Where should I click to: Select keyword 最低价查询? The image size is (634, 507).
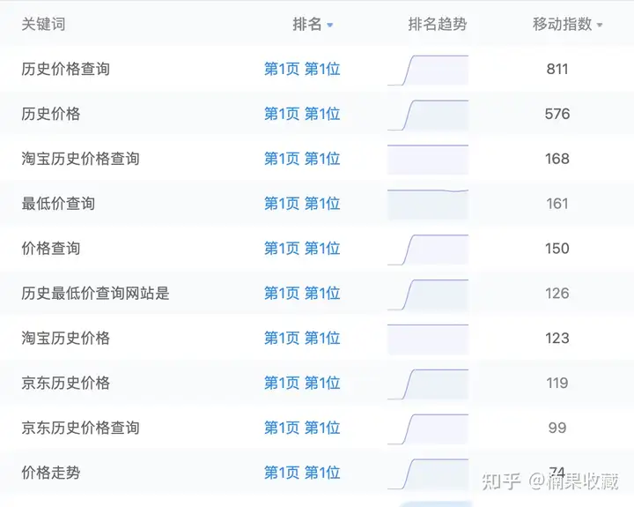pos(58,204)
